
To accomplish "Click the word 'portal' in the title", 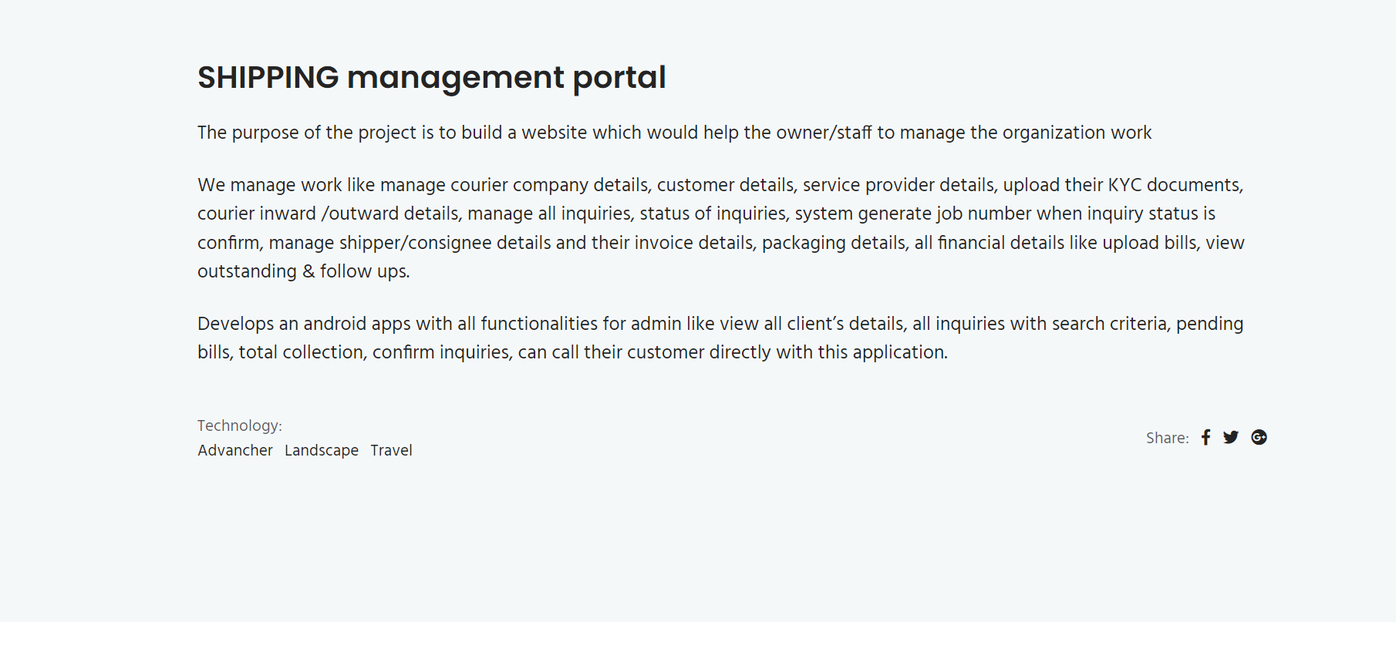I will tap(619, 78).
